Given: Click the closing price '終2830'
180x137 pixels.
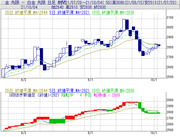Looking at the screenshot, I should tap(100, 7).
